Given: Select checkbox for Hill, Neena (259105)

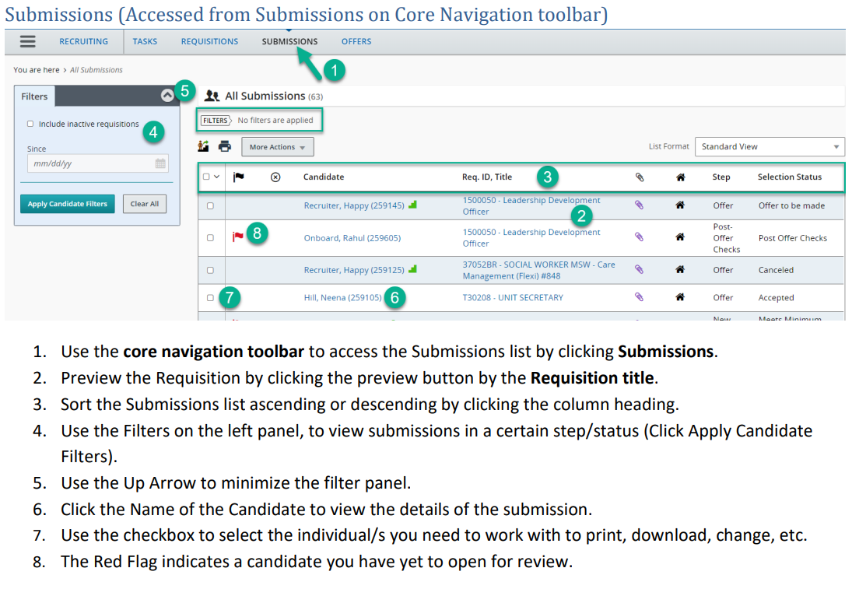Looking at the screenshot, I should (x=210, y=297).
